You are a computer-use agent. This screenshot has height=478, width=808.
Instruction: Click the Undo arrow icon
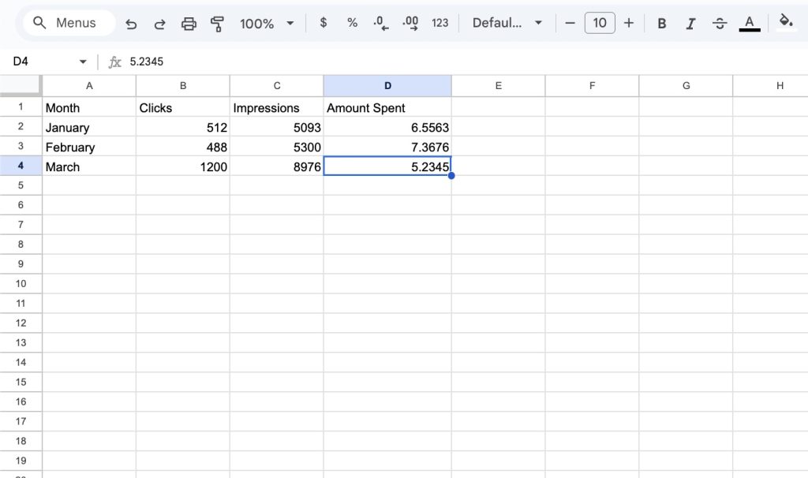pos(131,24)
